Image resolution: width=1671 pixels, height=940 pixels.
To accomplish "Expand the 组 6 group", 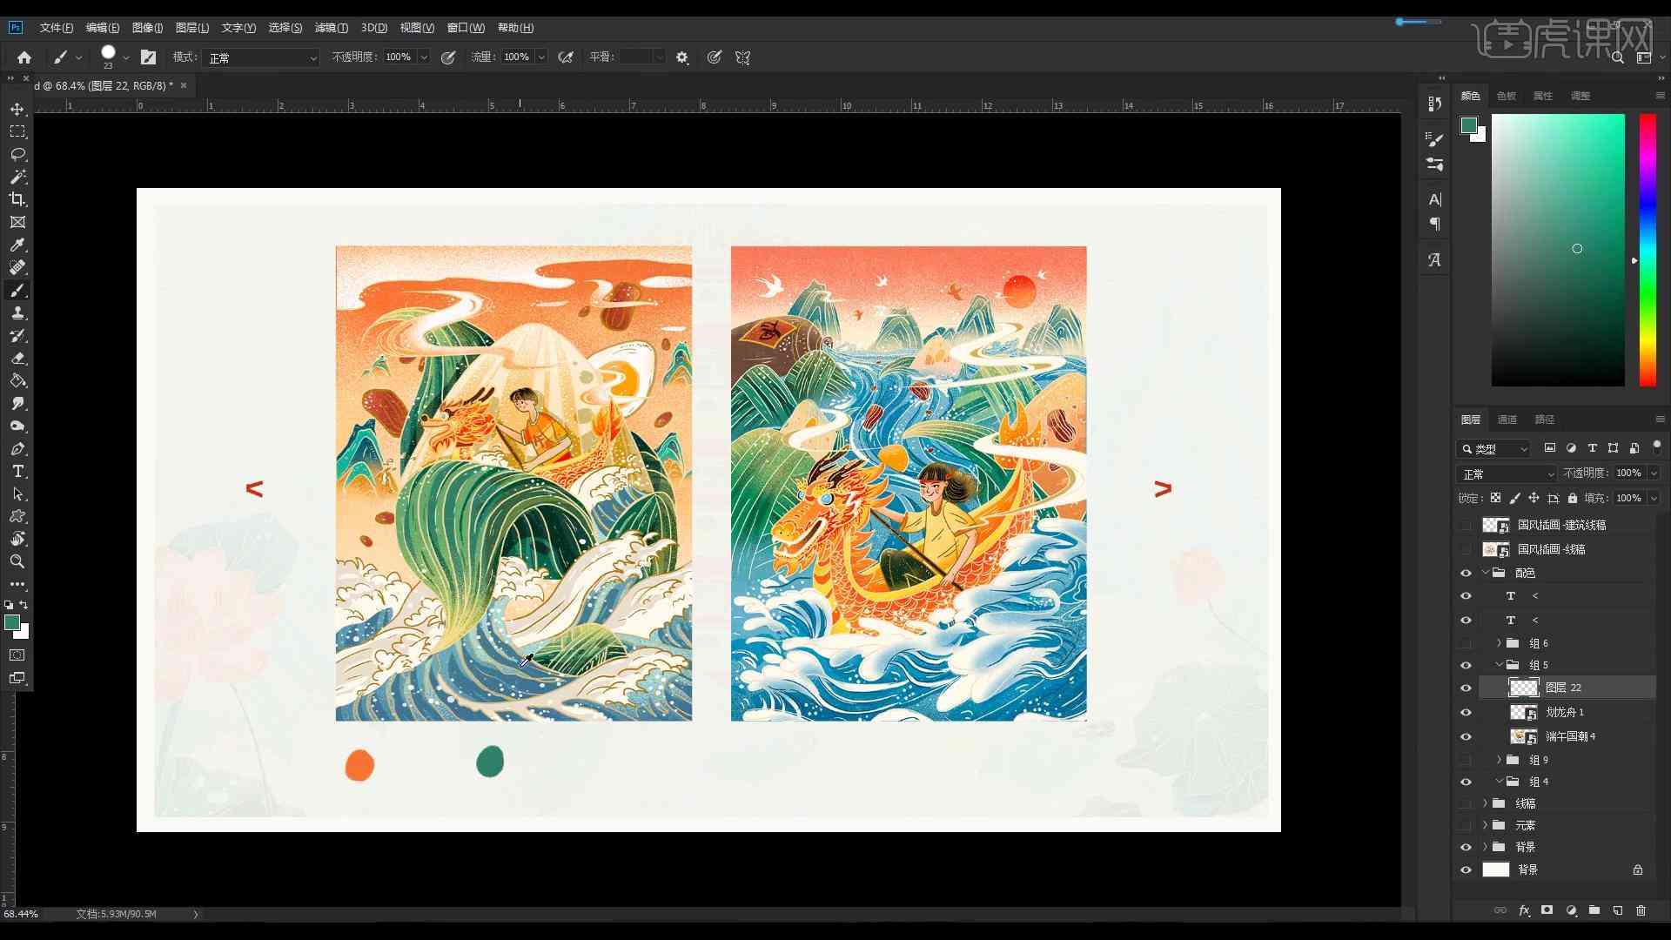I will click(1499, 643).
